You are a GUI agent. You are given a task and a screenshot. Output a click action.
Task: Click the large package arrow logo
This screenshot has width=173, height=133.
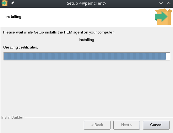(163, 17)
